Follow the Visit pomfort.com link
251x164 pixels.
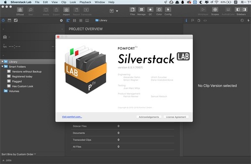click(72, 117)
